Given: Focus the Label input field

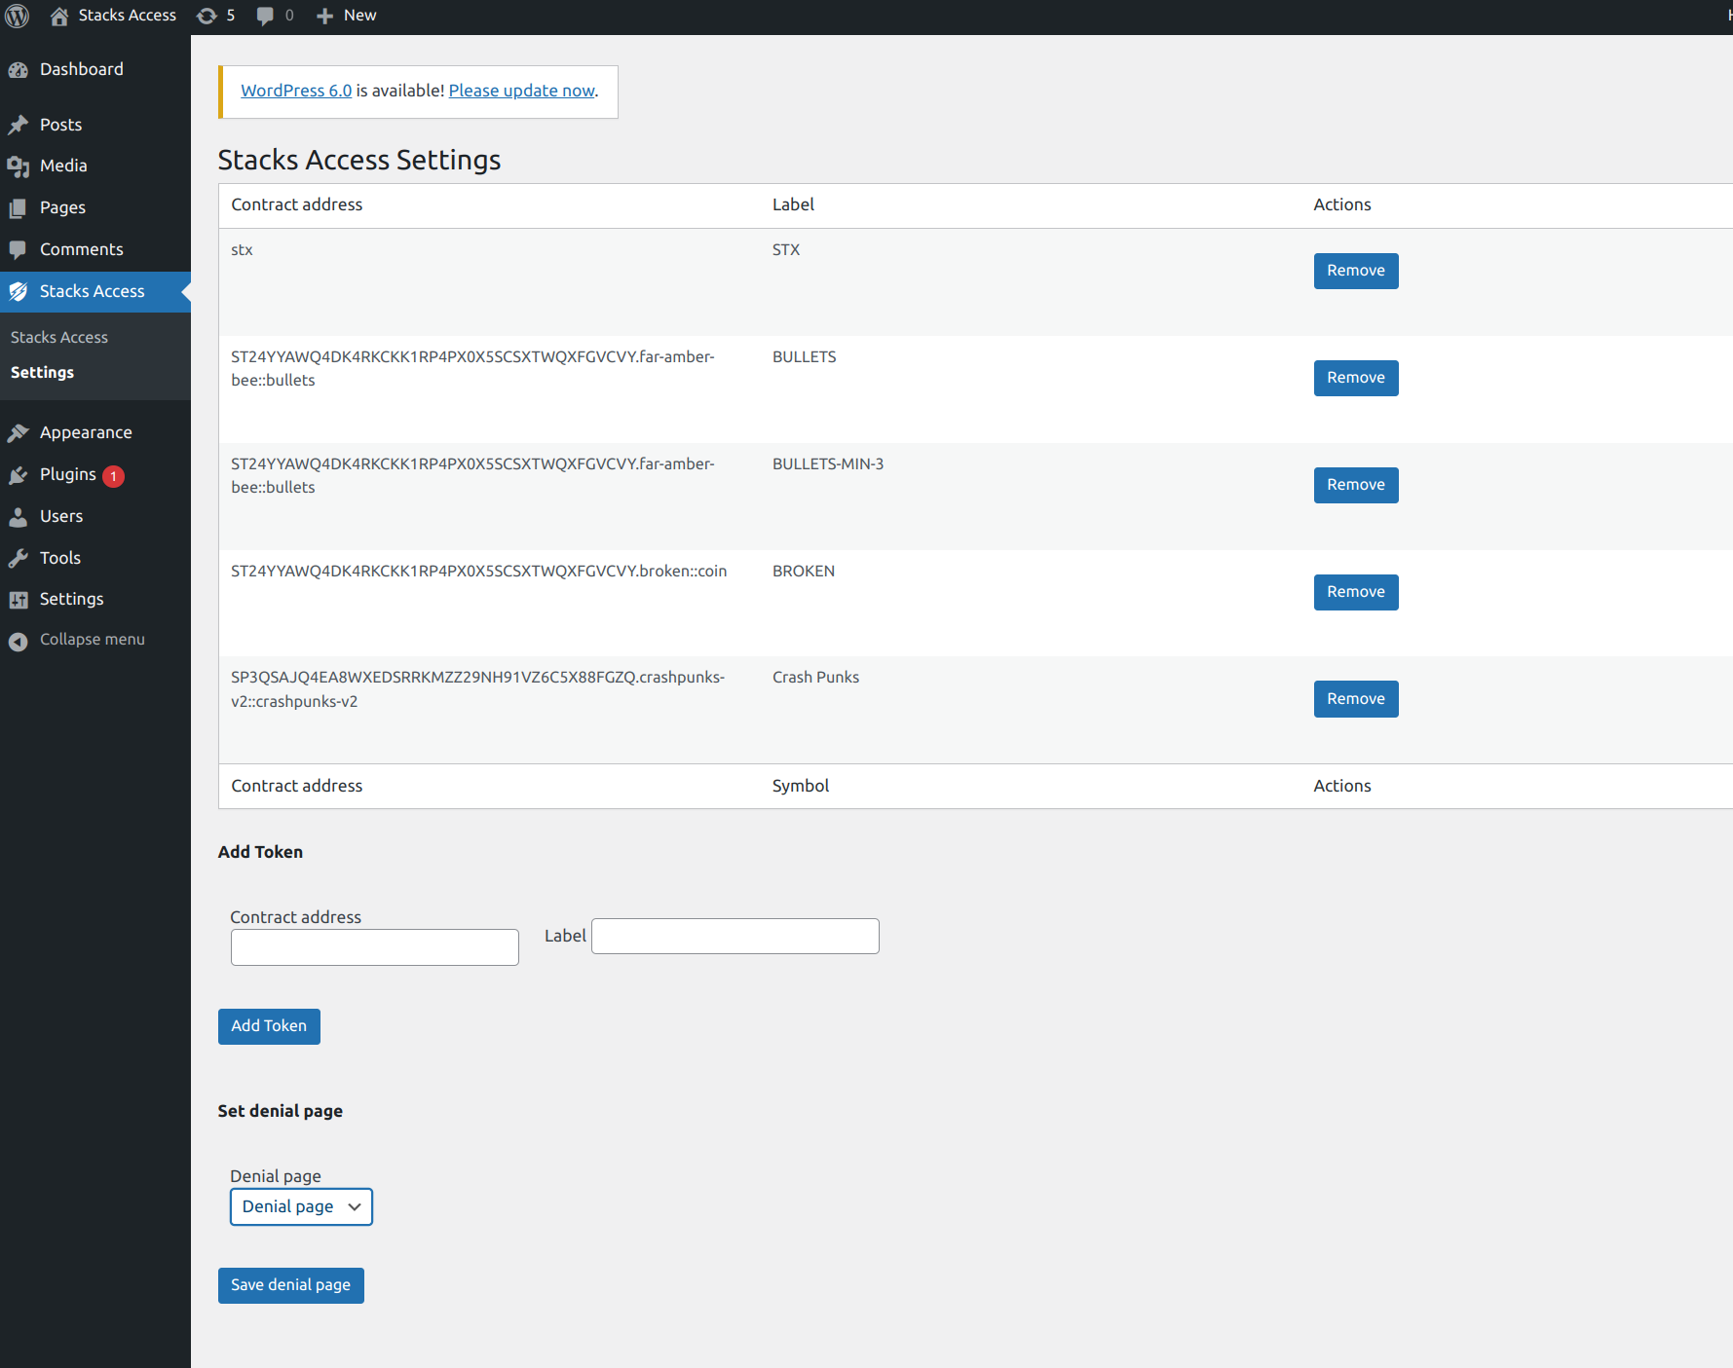Looking at the screenshot, I should point(735,937).
